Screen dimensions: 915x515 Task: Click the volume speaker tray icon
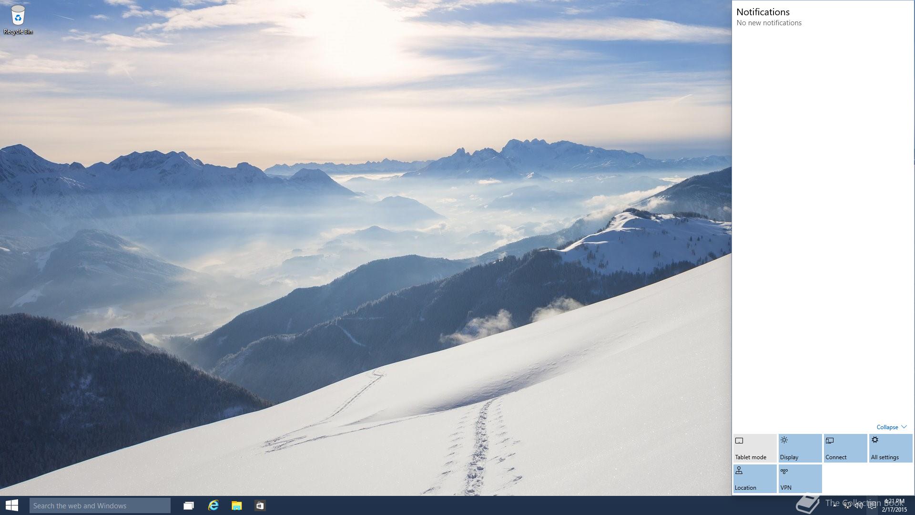(x=859, y=505)
